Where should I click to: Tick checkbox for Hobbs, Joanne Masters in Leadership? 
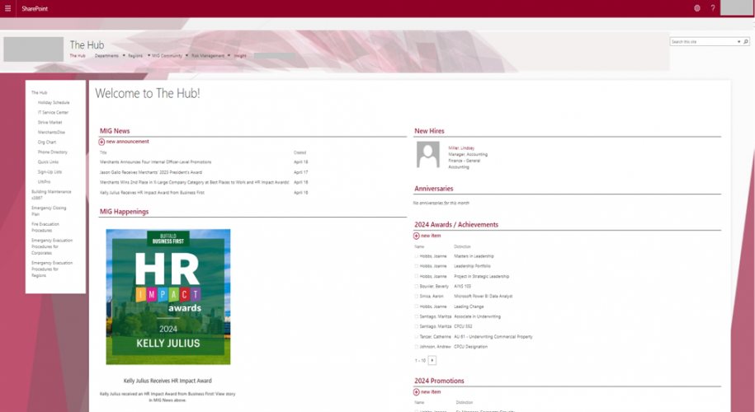click(417, 256)
